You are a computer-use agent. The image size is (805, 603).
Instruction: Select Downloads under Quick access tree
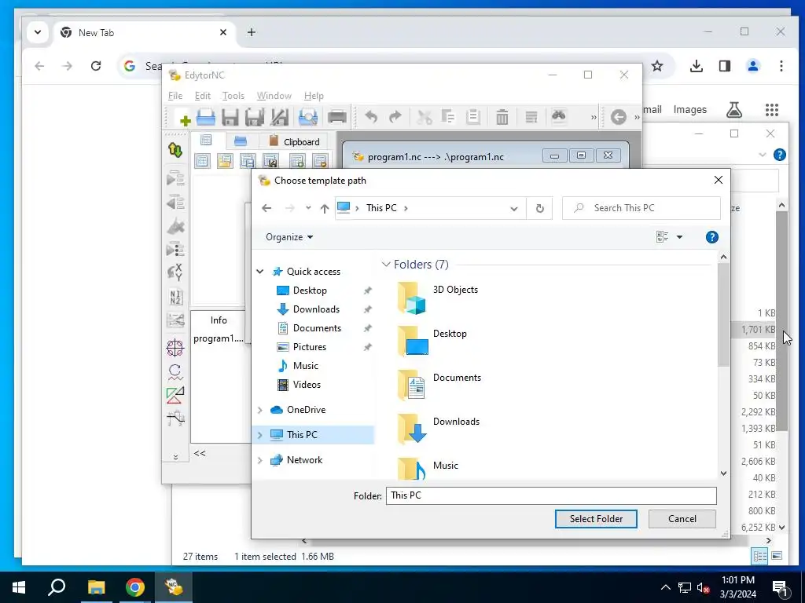(316, 309)
